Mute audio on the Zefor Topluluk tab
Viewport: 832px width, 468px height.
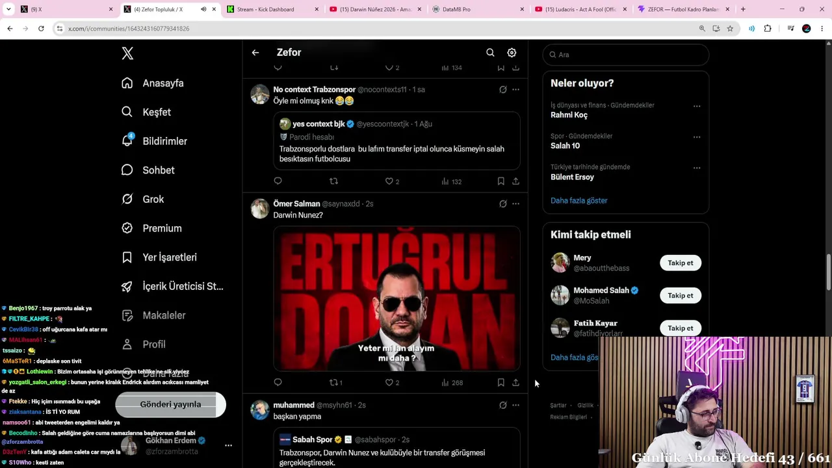click(x=203, y=9)
